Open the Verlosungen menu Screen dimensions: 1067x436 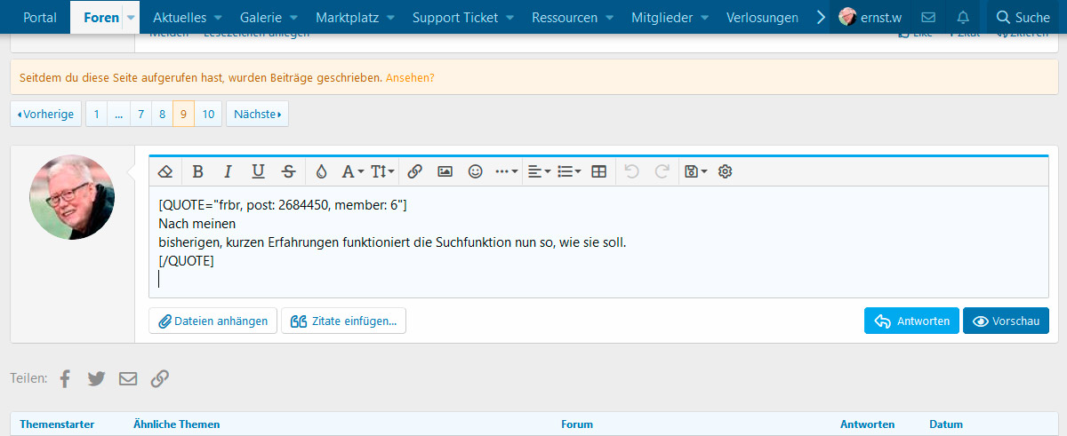pos(764,17)
